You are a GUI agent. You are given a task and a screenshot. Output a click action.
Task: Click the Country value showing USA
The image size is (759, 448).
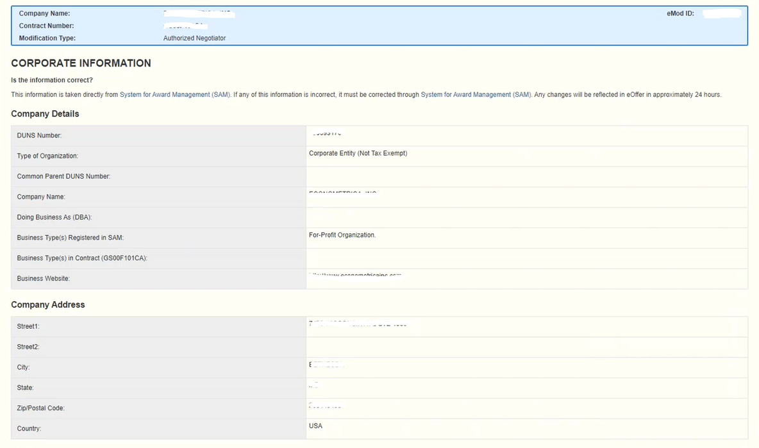click(x=315, y=426)
